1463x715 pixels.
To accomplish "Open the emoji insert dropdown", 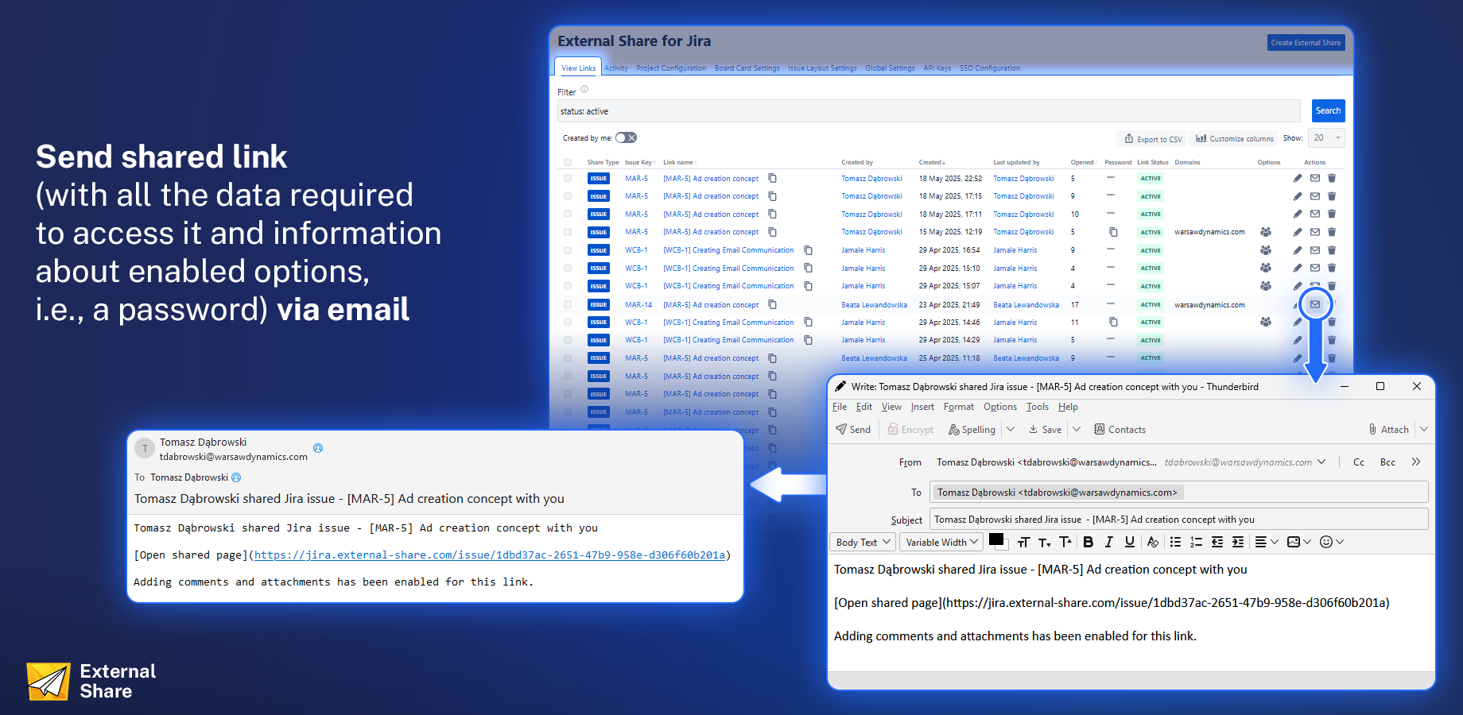I will click(1331, 542).
